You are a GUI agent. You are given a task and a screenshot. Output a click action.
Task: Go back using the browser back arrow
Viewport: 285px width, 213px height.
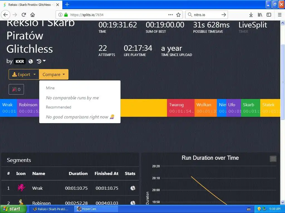point(6,15)
